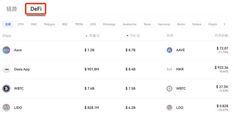Viewport: 234px width, 118px height.
Task: Click the WBTC token price $27.5K
Action: pyautogui.click(x=222, y=87)
